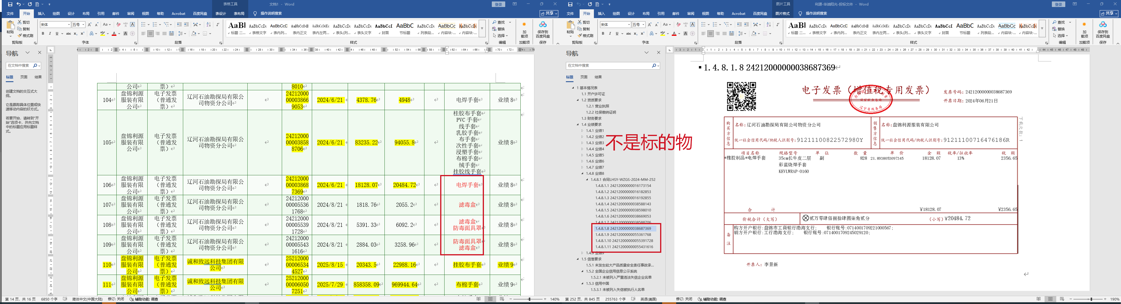Image resolution: width=1121 pixels, height=304 pixels.
Task: Click 共享 button in 文档1 window
Action: (x=548, y=13)
